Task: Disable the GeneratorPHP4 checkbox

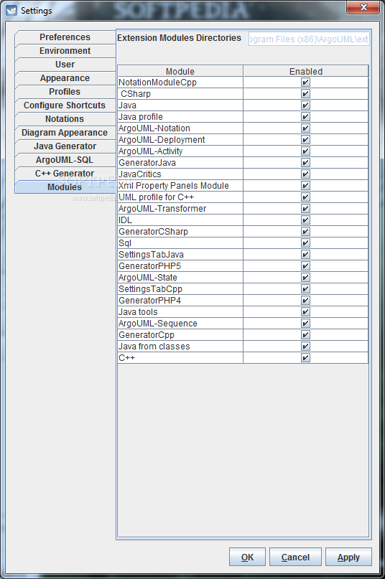Action: [305, 300]
